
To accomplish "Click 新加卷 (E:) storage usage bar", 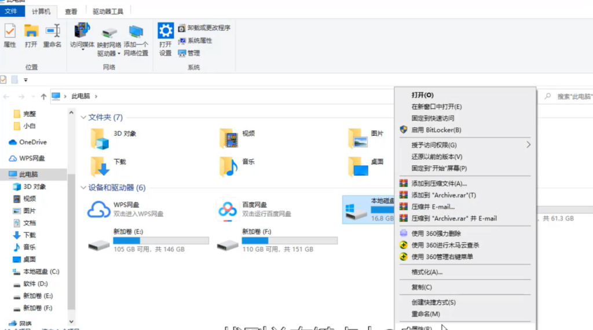I will 160,240.
